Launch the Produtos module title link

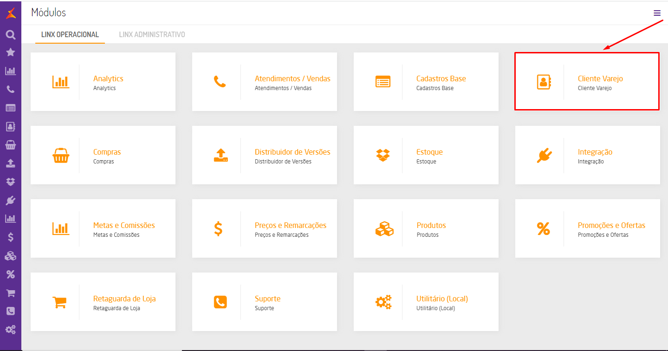(431, 225)
